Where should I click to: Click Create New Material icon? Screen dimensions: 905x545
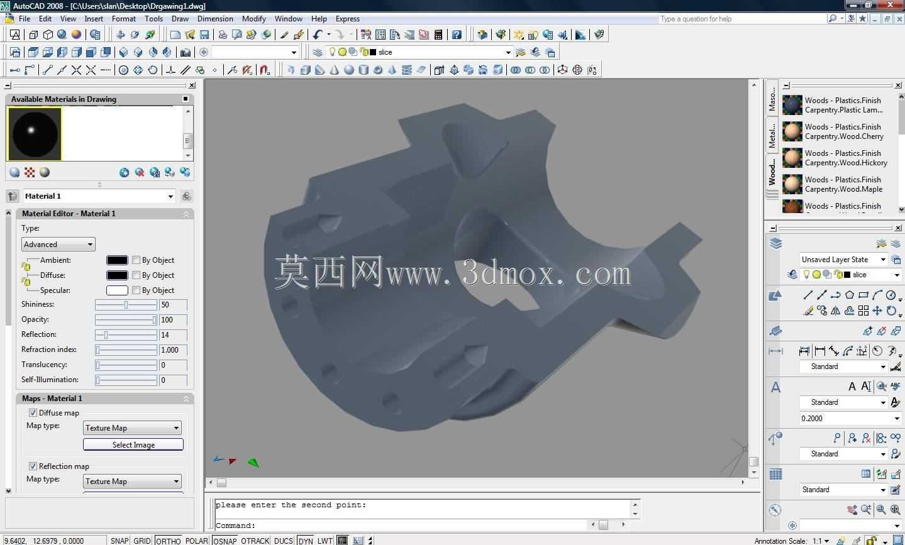coord(125,172)
